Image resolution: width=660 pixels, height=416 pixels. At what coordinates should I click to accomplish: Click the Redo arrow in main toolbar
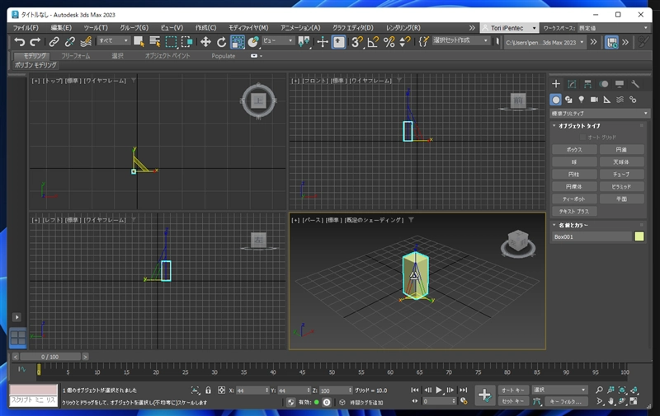[35, 41]
